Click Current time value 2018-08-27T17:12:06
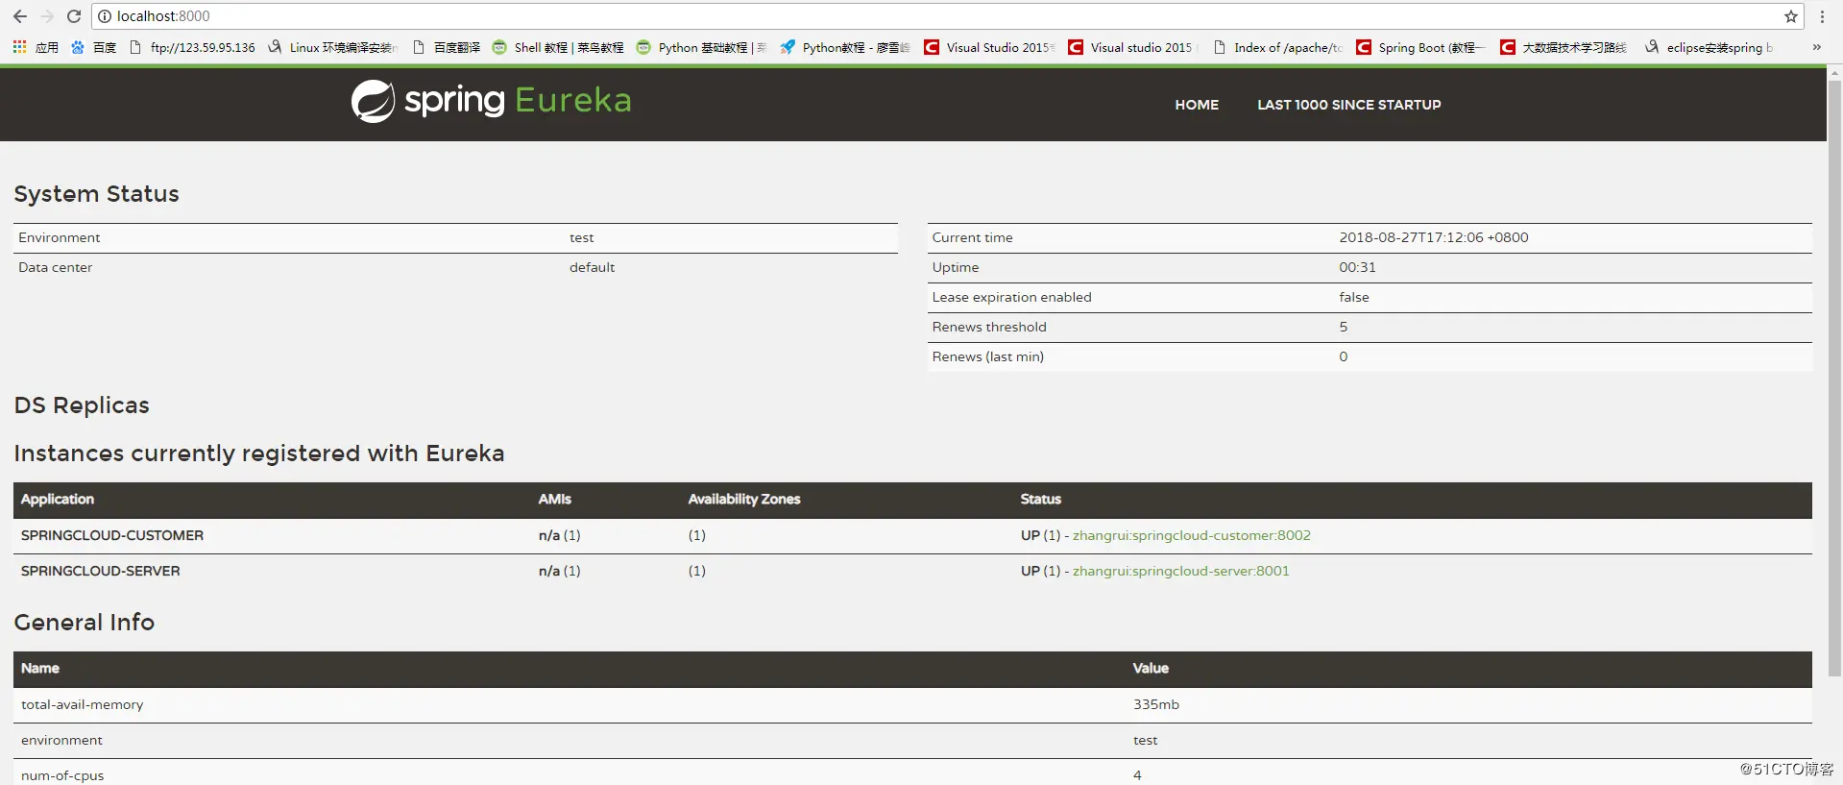This screenshot has width=1843, height=785. point(1433,237)
